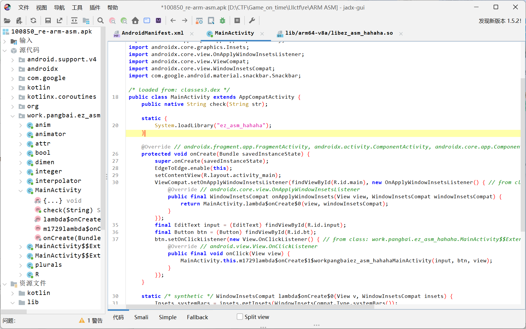The image size is (526, 329).
Task: Expand the kotlinx.coroutines package node
Action: [x=12, y=97]
